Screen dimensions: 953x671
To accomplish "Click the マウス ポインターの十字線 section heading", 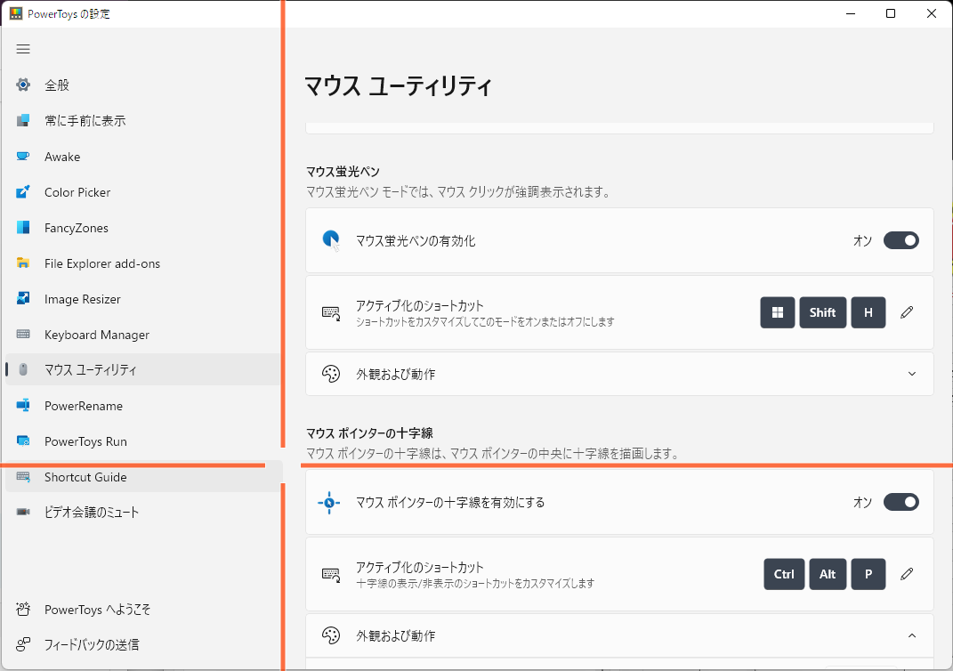I will (369, 433).
